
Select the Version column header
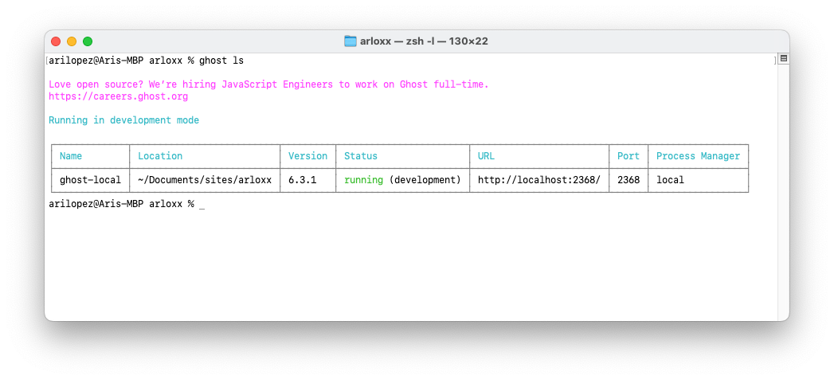point(307,156)
